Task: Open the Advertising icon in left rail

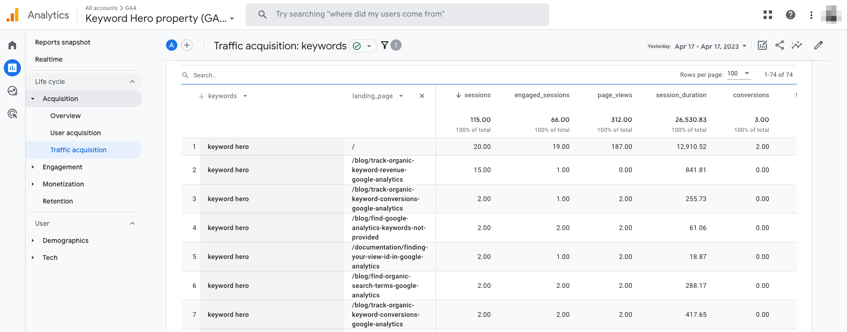Action: pyautogui.click(x=12, y=113)
